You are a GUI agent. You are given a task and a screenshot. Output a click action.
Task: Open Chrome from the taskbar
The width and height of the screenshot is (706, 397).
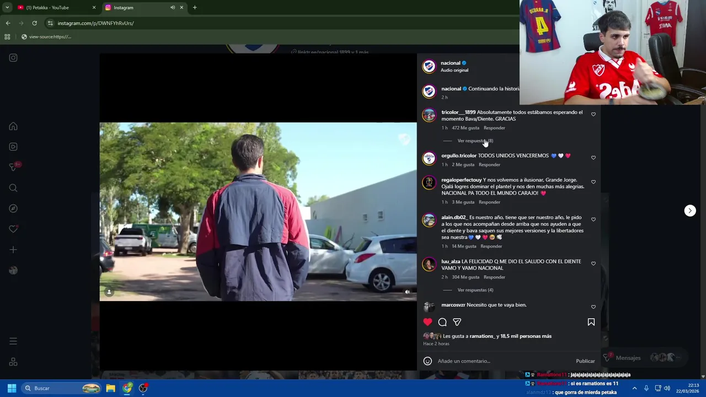pos(127,388)
